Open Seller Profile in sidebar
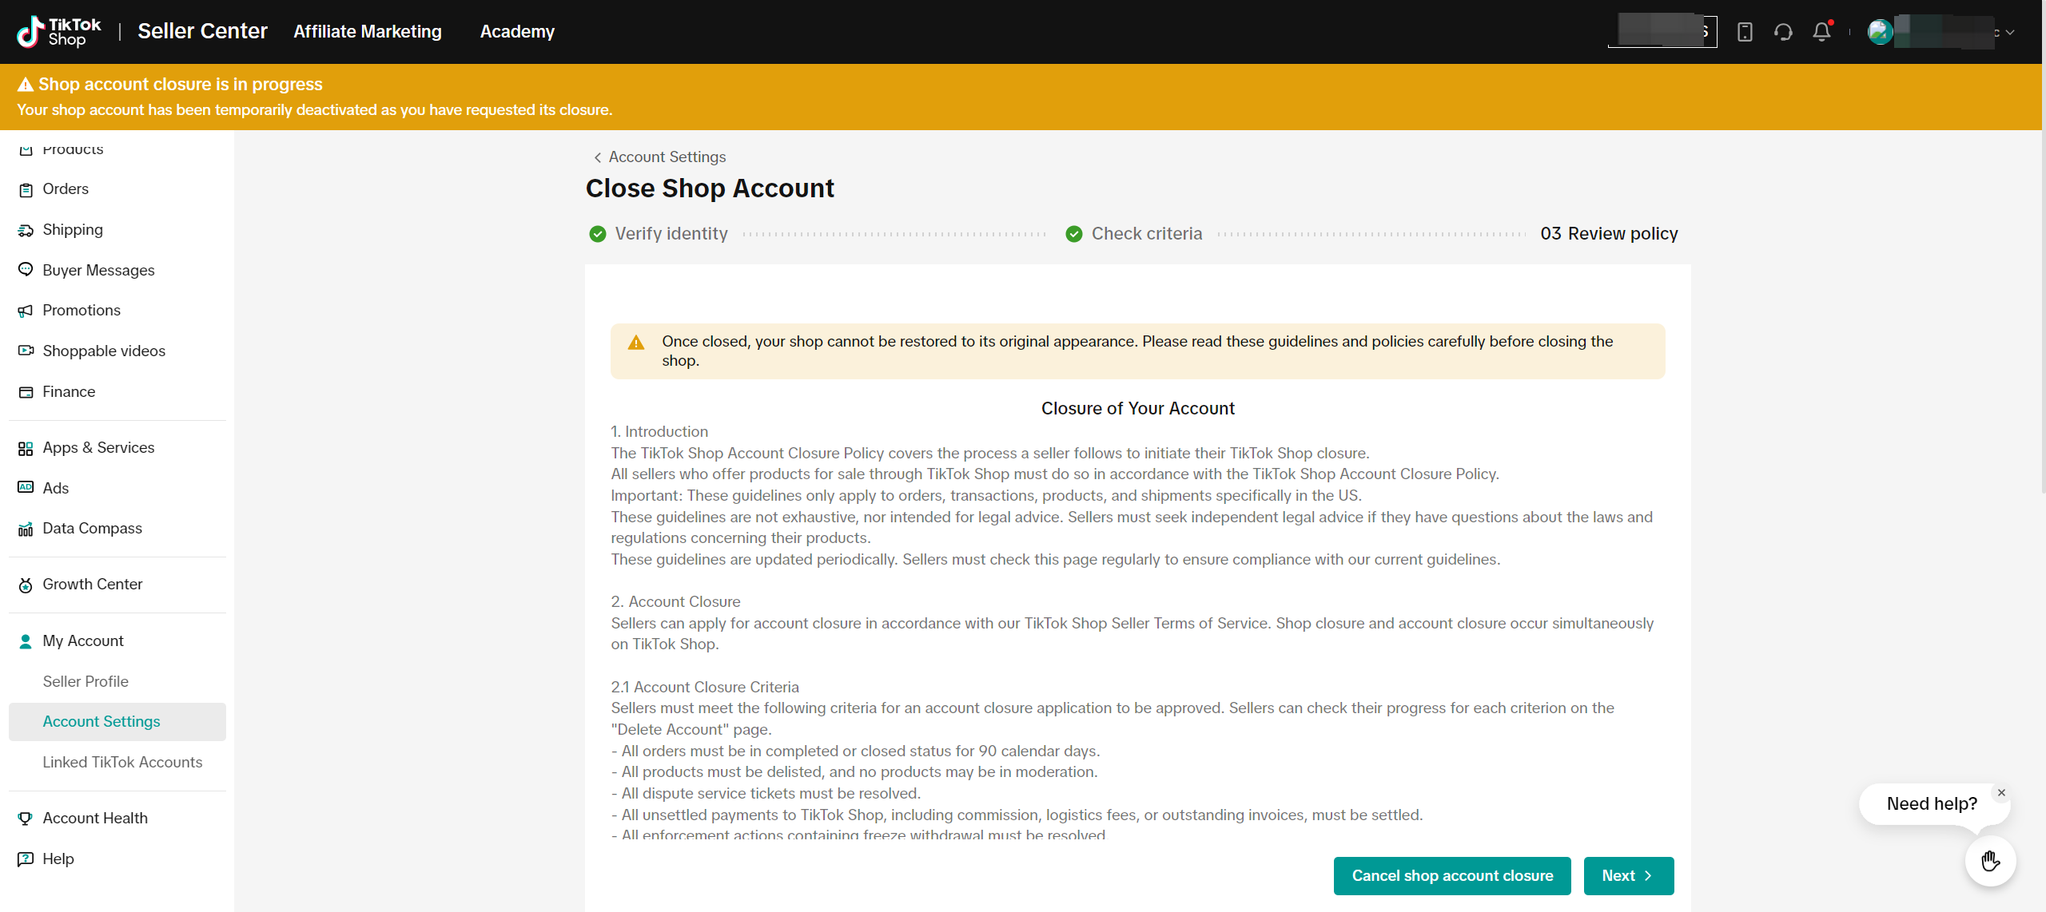Screen dimensions: 2046x912 point(86,681)
